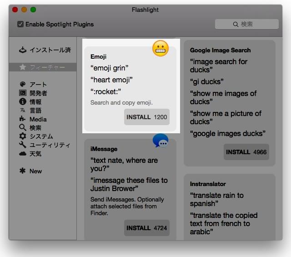Toggle Enable Spotlight Plugins checkbox
This screenshot has height=257, width=291.
20,24
